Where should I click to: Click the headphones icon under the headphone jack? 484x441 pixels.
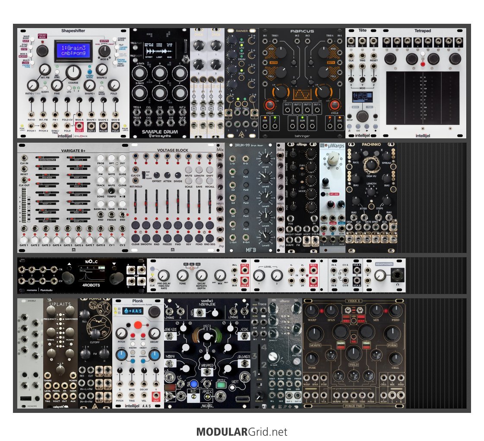398,284
